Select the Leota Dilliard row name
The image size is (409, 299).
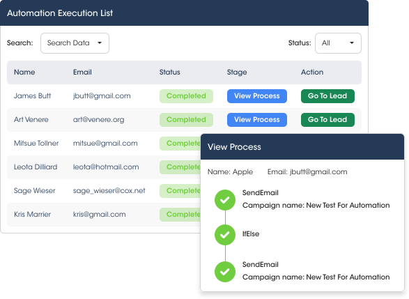[36, 167]
